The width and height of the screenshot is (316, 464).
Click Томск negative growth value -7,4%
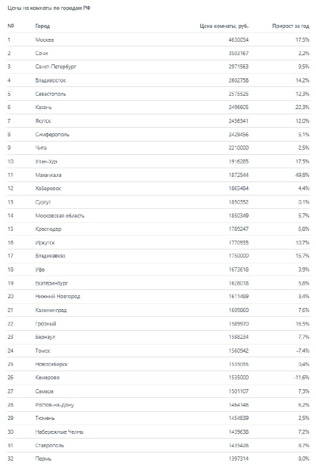(x=303, y=351)
